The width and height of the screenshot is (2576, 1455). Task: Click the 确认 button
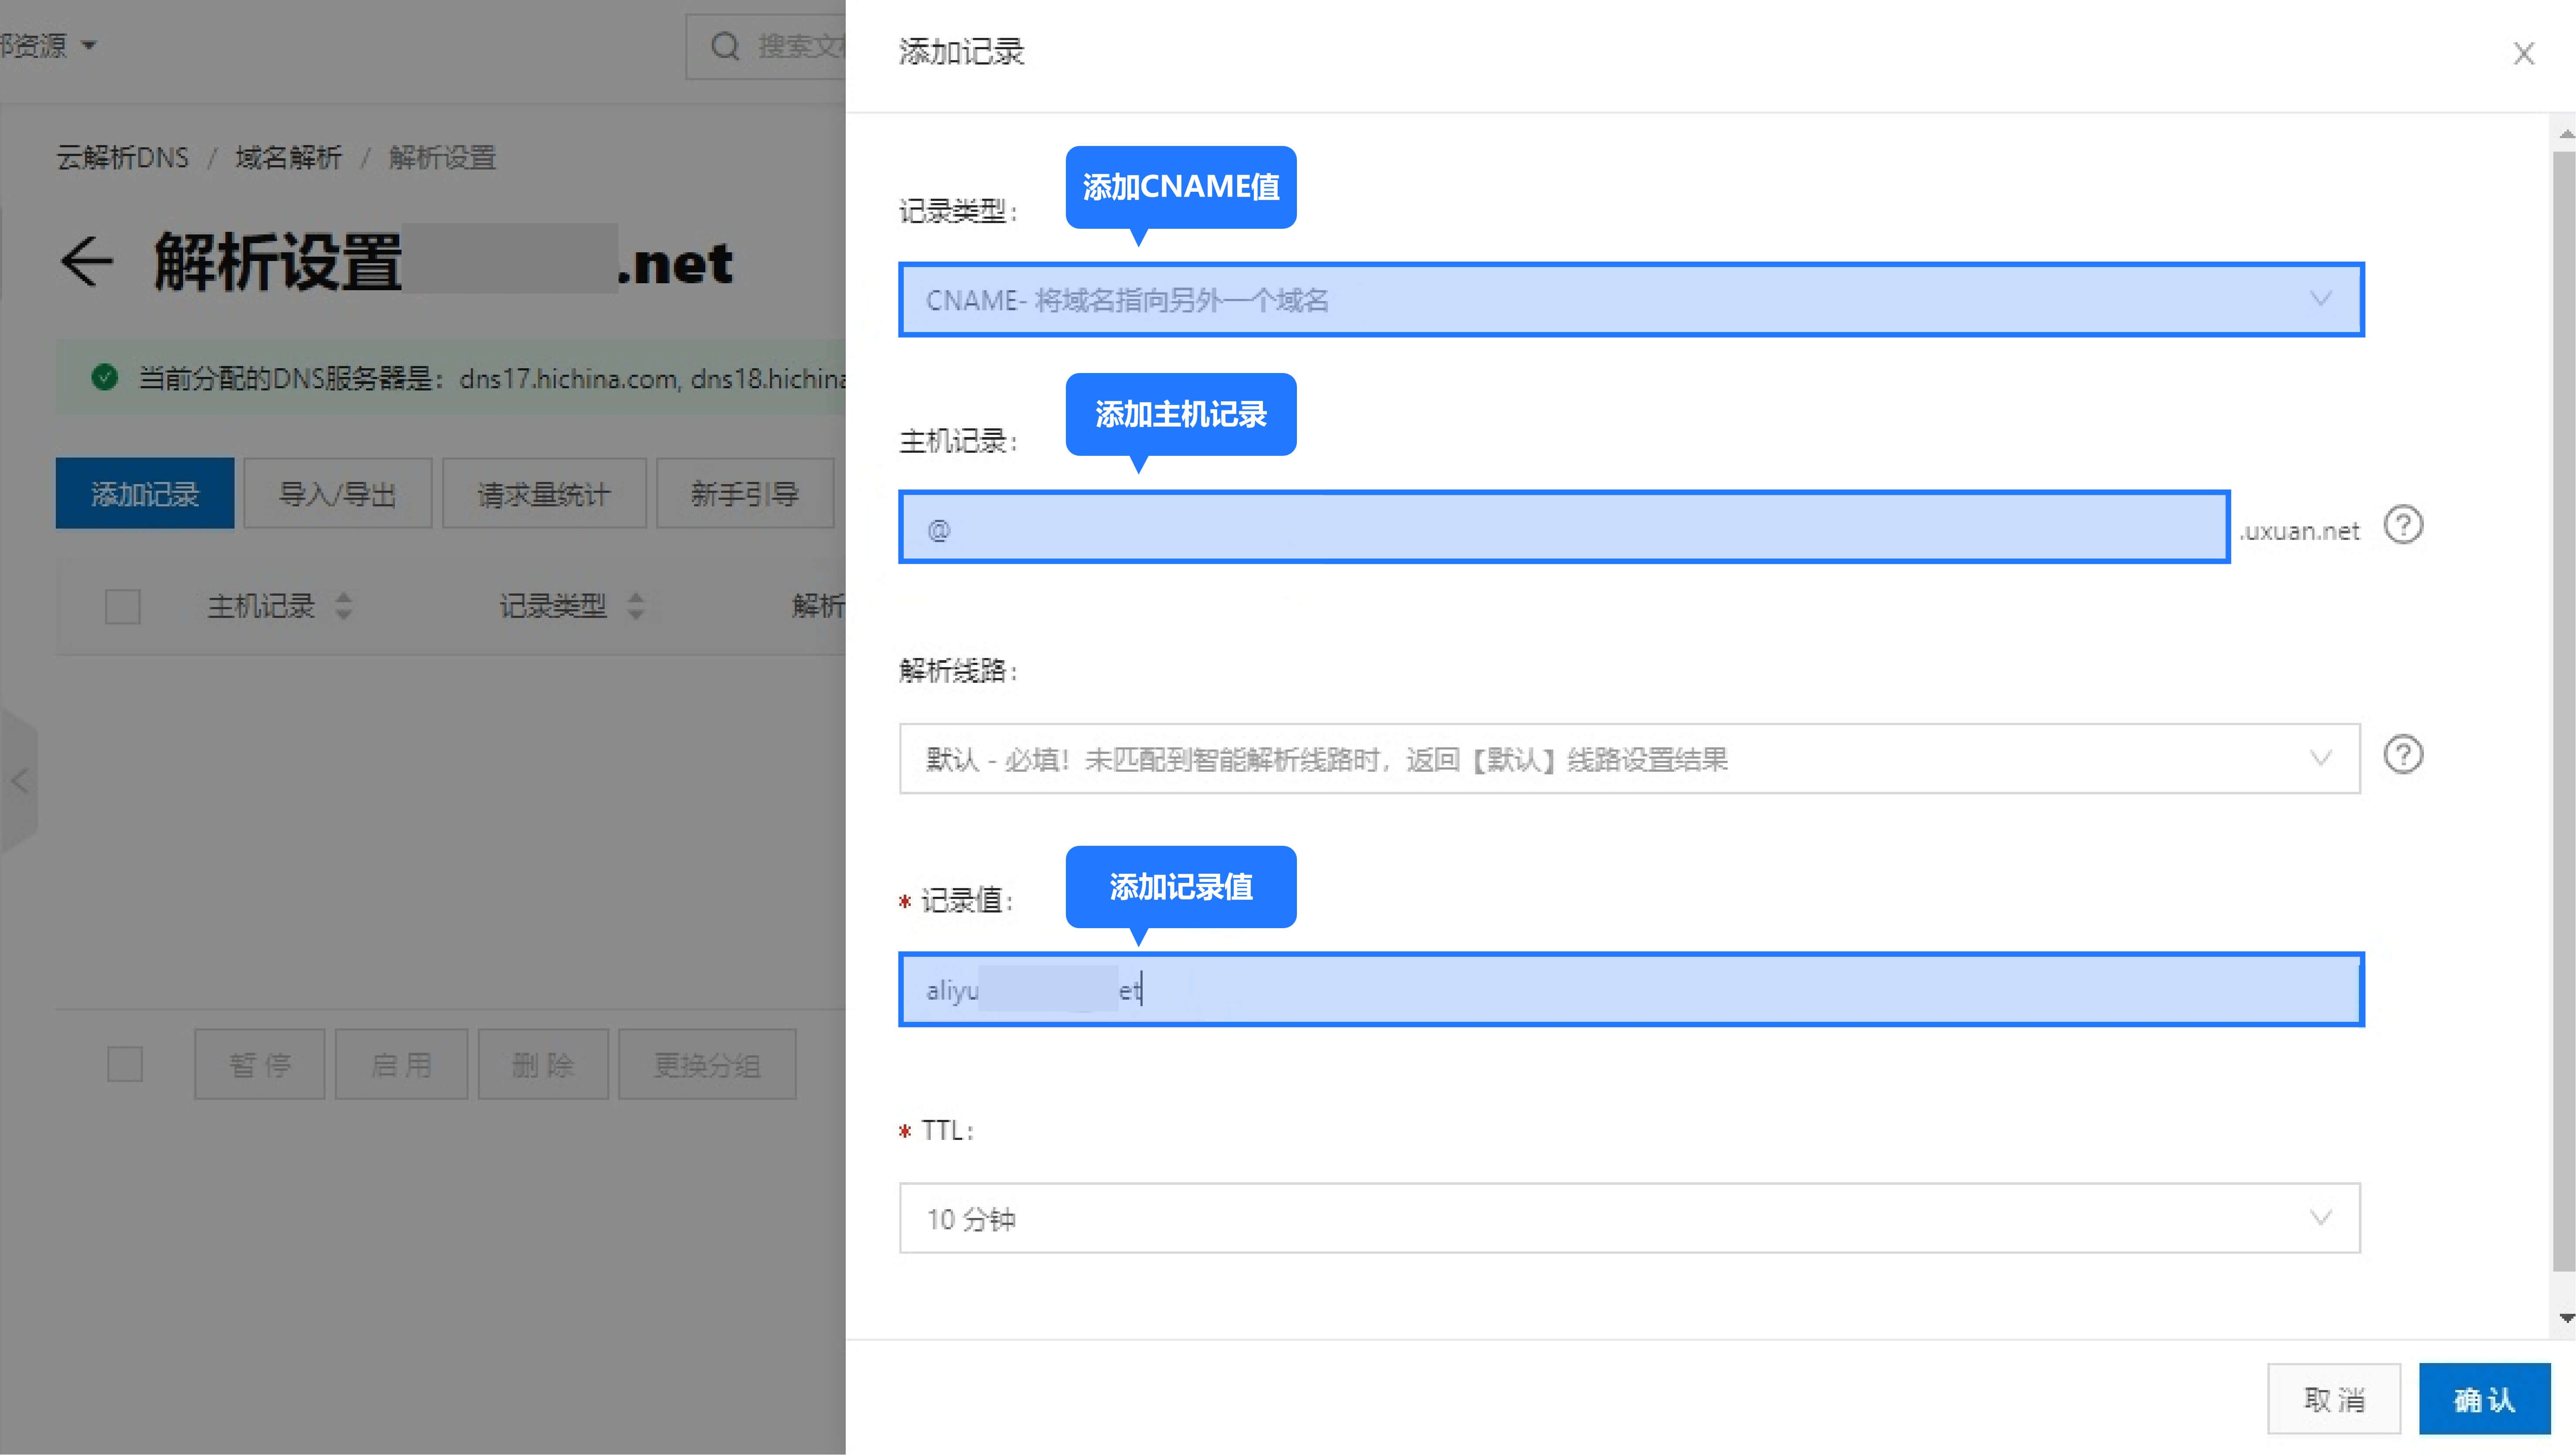click(x=2484, y=1399)
